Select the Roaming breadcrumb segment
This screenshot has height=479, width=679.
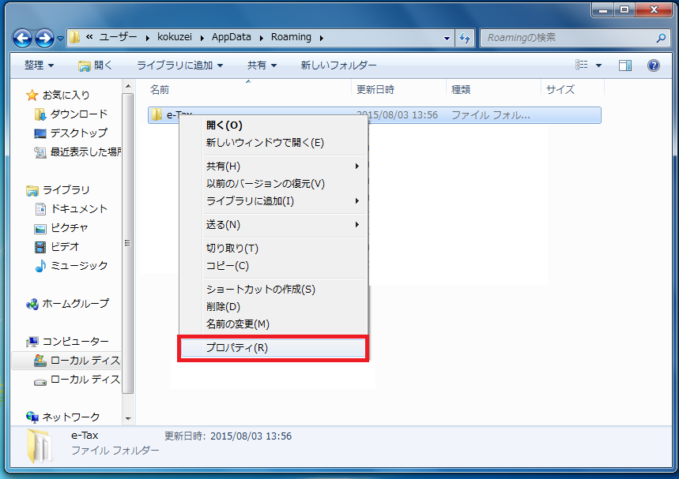pyautogui.click(x=291, y=37)
